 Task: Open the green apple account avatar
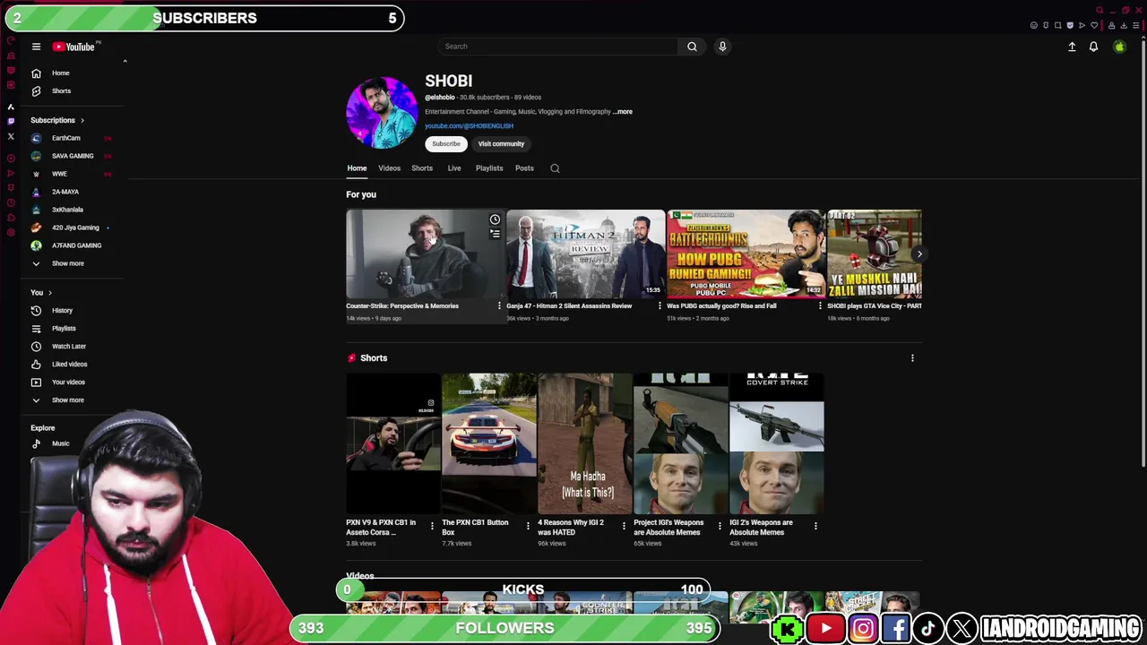[1119, 47]
